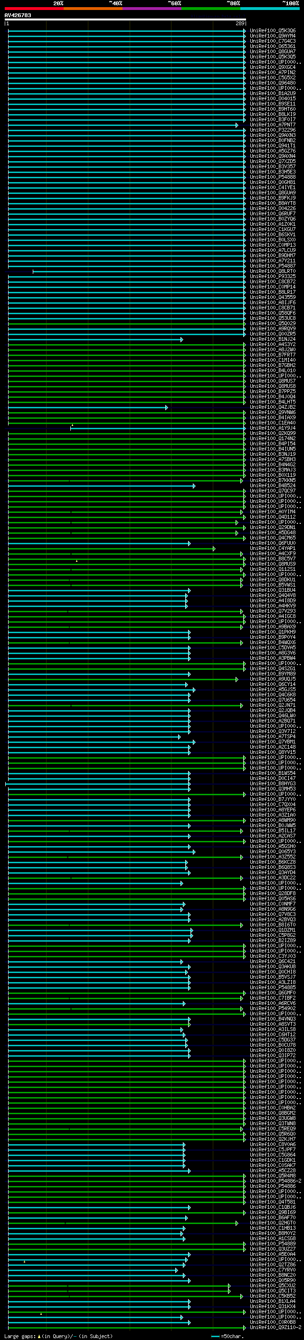The height and width of the screenshot is (1340, 304).
Task: Click the green ~80% identity legend segment
Action: [211, 9]
